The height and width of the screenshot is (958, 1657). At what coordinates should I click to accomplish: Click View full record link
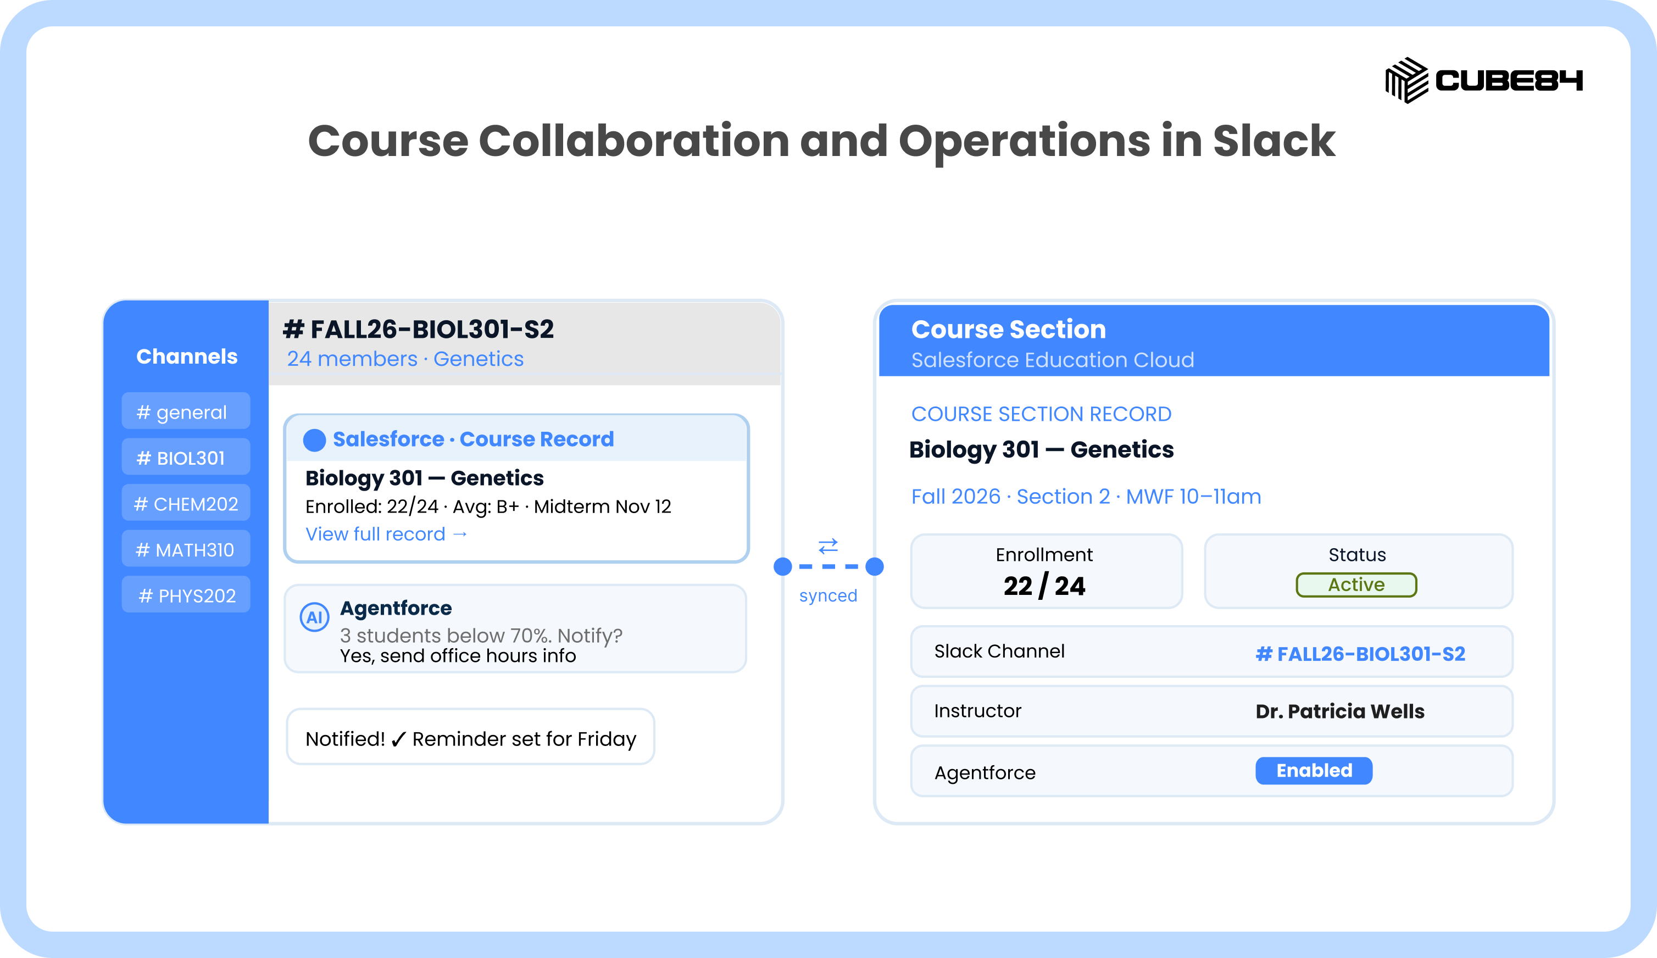(387, 534)
